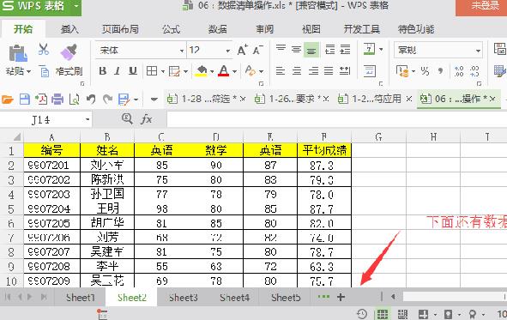Open the 公式 ribbon tab

pos(171,29)
